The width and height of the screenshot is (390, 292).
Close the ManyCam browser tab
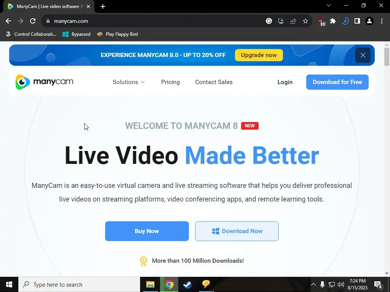(x=88, y=6)
